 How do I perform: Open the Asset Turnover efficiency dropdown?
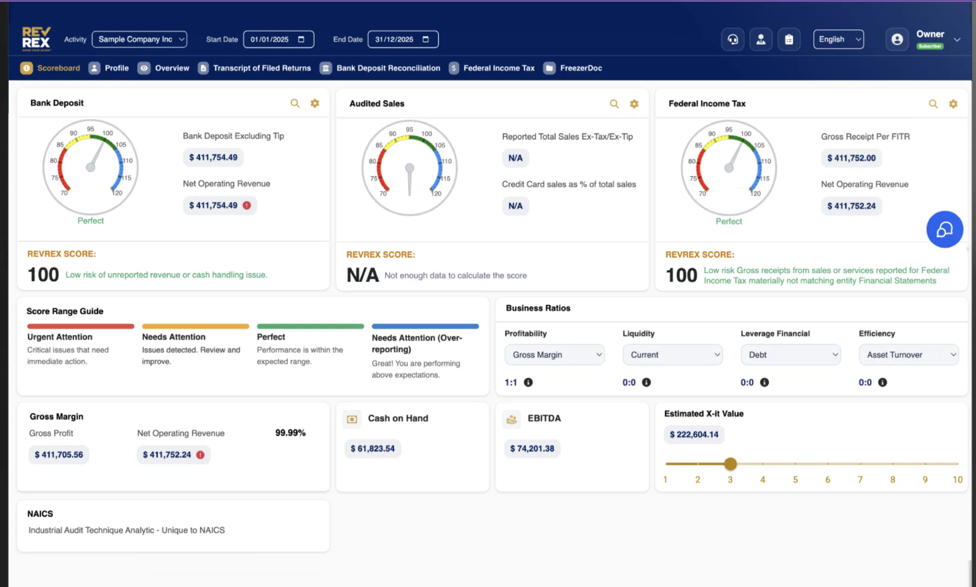pyautogui.click(x=909, y=354)
